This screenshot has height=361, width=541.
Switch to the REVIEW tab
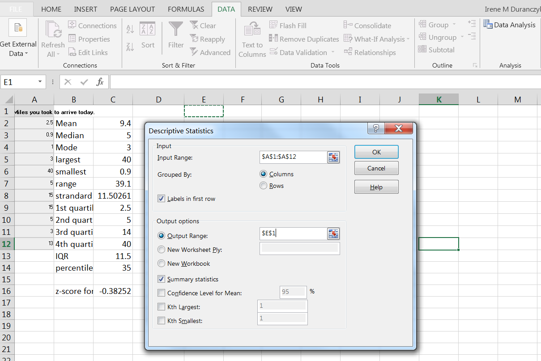click(x=260, y=9)
